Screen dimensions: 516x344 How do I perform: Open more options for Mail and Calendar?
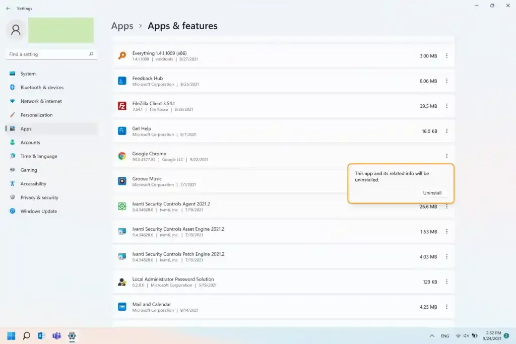446,307
